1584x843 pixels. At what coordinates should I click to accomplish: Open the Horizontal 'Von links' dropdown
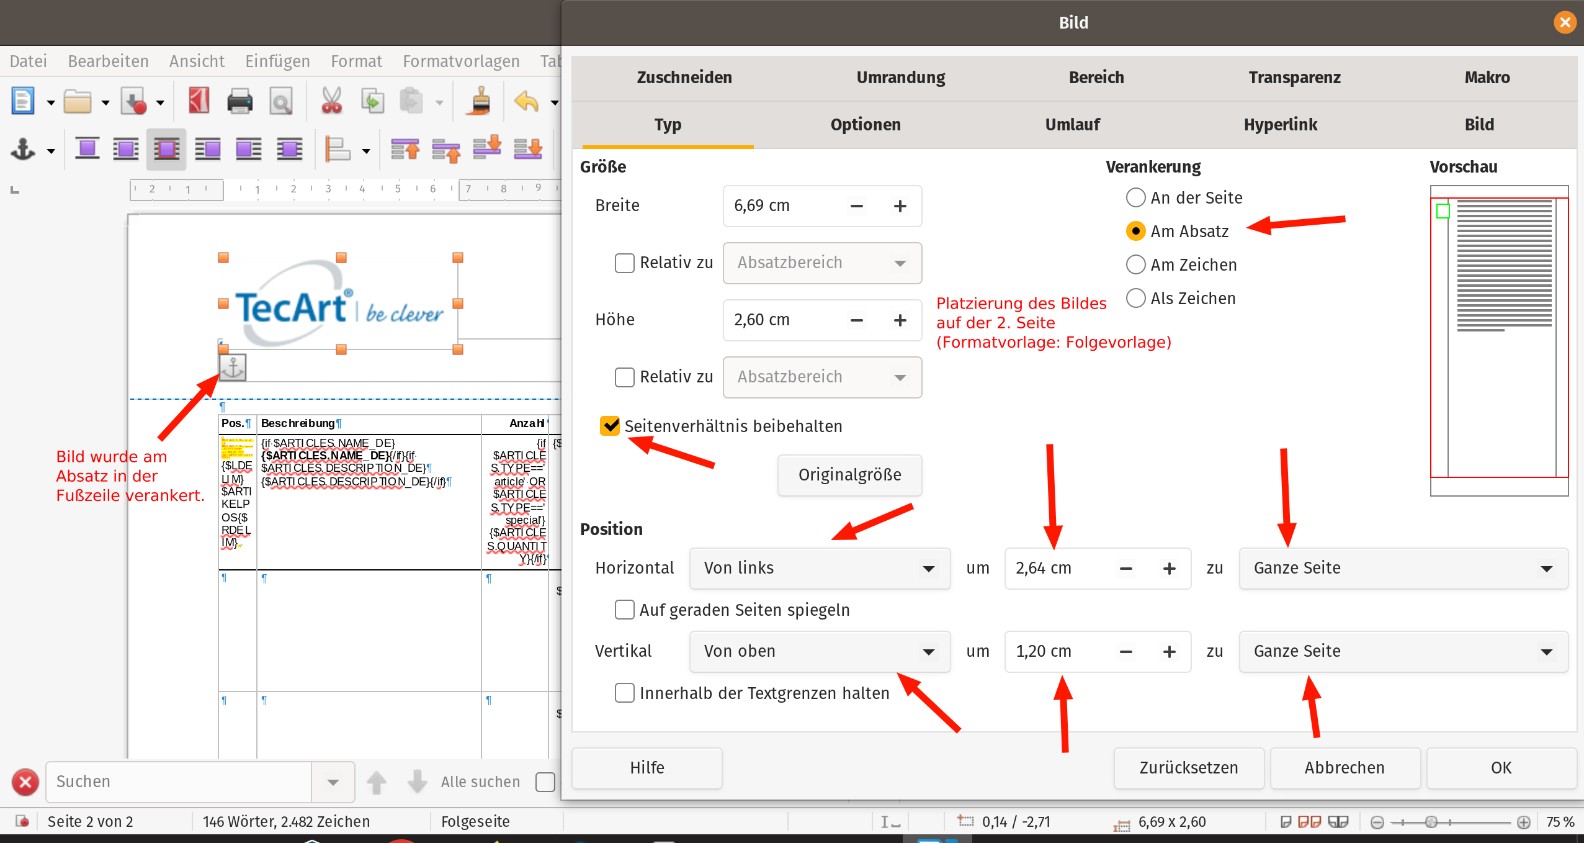click(x=819, y=568)
